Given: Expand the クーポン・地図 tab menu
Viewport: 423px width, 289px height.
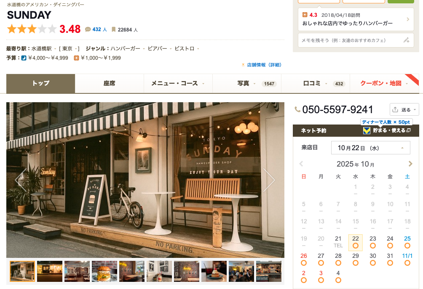Looking at the screenshot, I should tap(384, 83).
